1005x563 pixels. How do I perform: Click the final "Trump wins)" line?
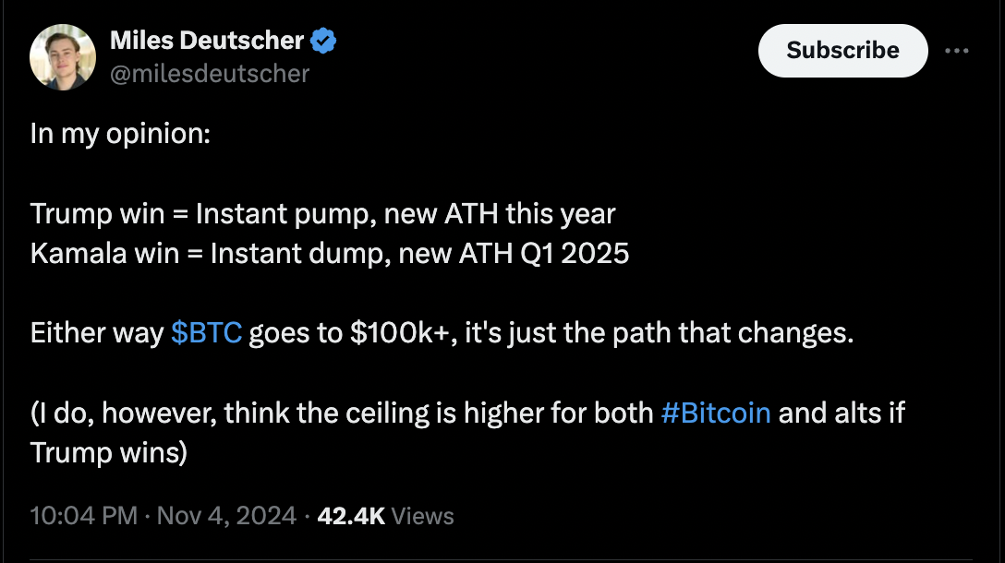click(109, 452)
